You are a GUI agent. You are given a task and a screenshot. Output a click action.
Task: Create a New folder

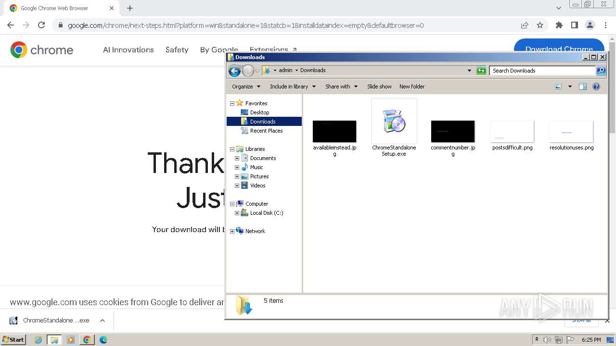pyautogui.click(x=412, y=86)
